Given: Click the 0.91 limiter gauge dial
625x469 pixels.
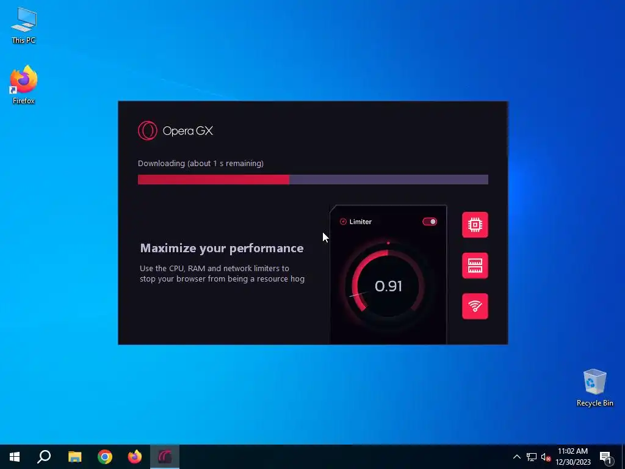Looking at the screenshot, I should point(388,286).
